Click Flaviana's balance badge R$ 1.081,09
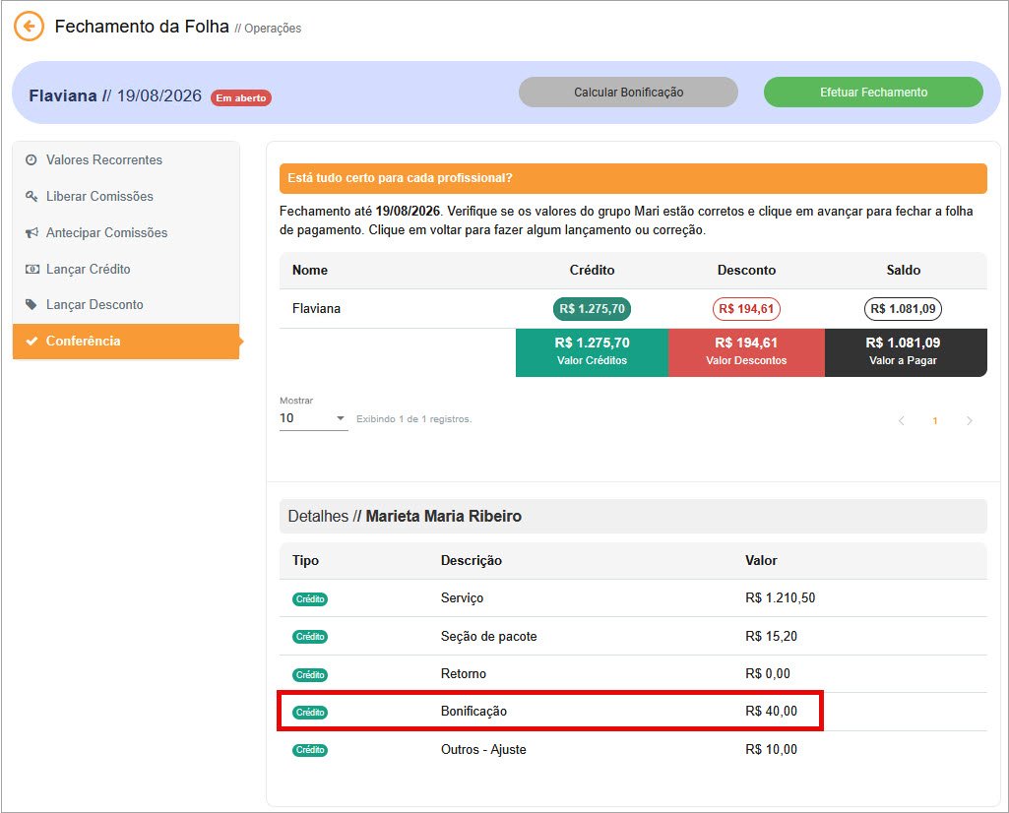Viewport: 1009px width, 813px height. click(903, 309)
